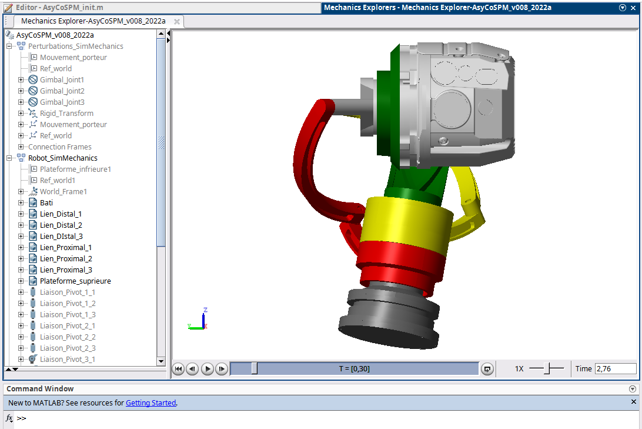Expand the Connection Frames node
The image size is (642, 429).
tap(21, 147)
